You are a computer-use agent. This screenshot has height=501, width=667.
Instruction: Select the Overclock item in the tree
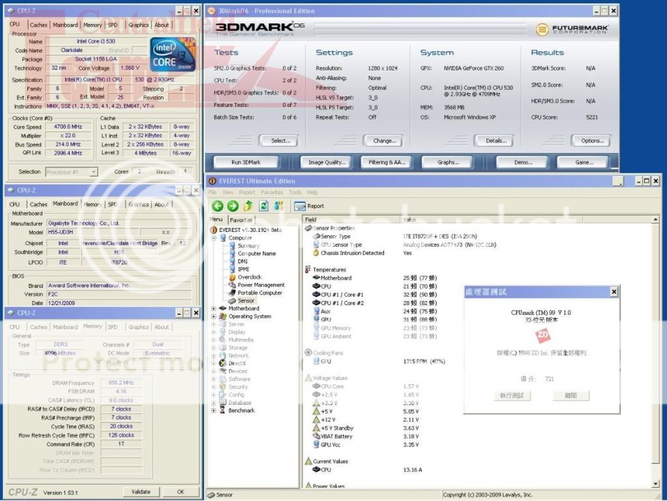tap(249, 277)
